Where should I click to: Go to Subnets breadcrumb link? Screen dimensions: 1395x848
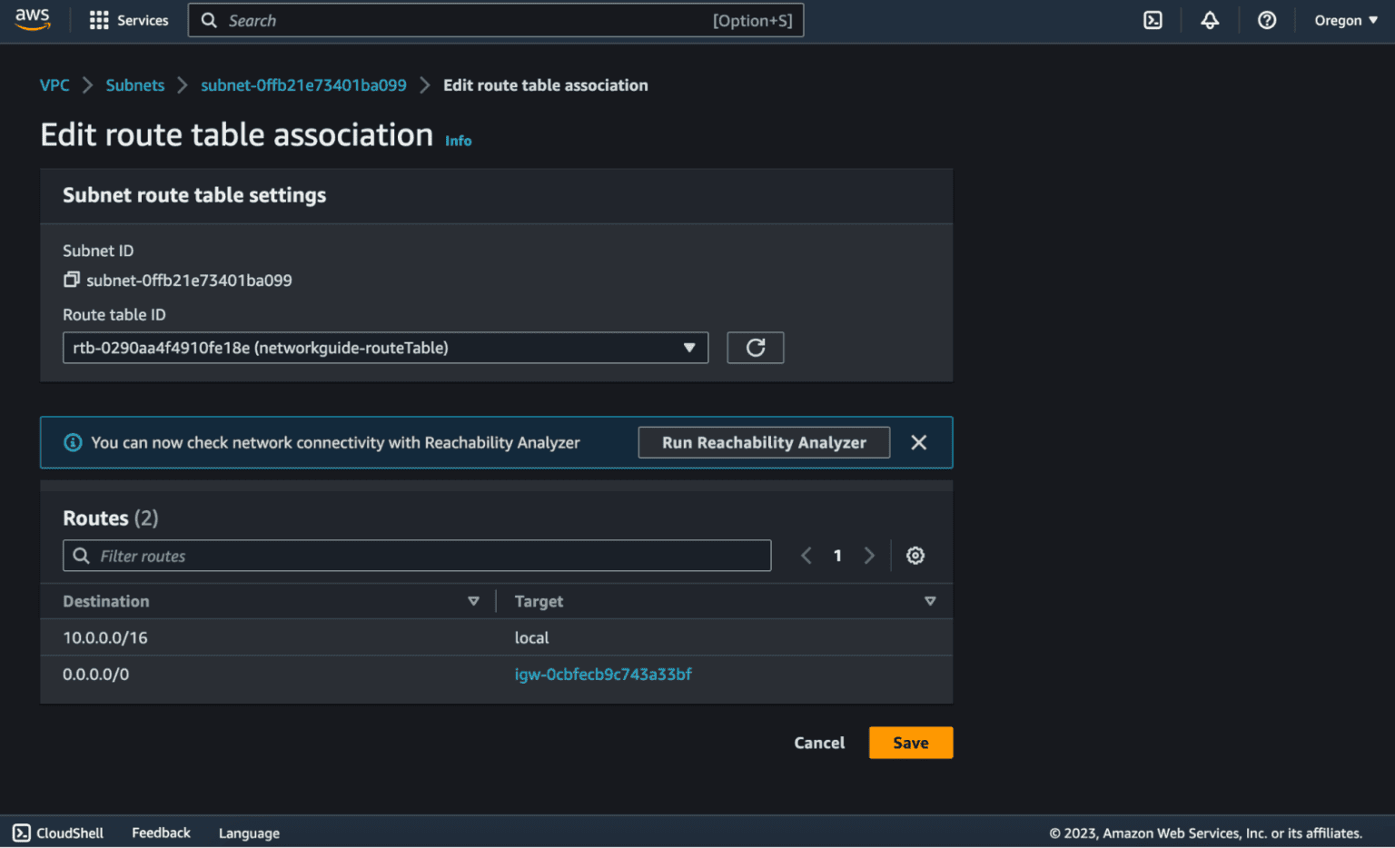[135, 85]
